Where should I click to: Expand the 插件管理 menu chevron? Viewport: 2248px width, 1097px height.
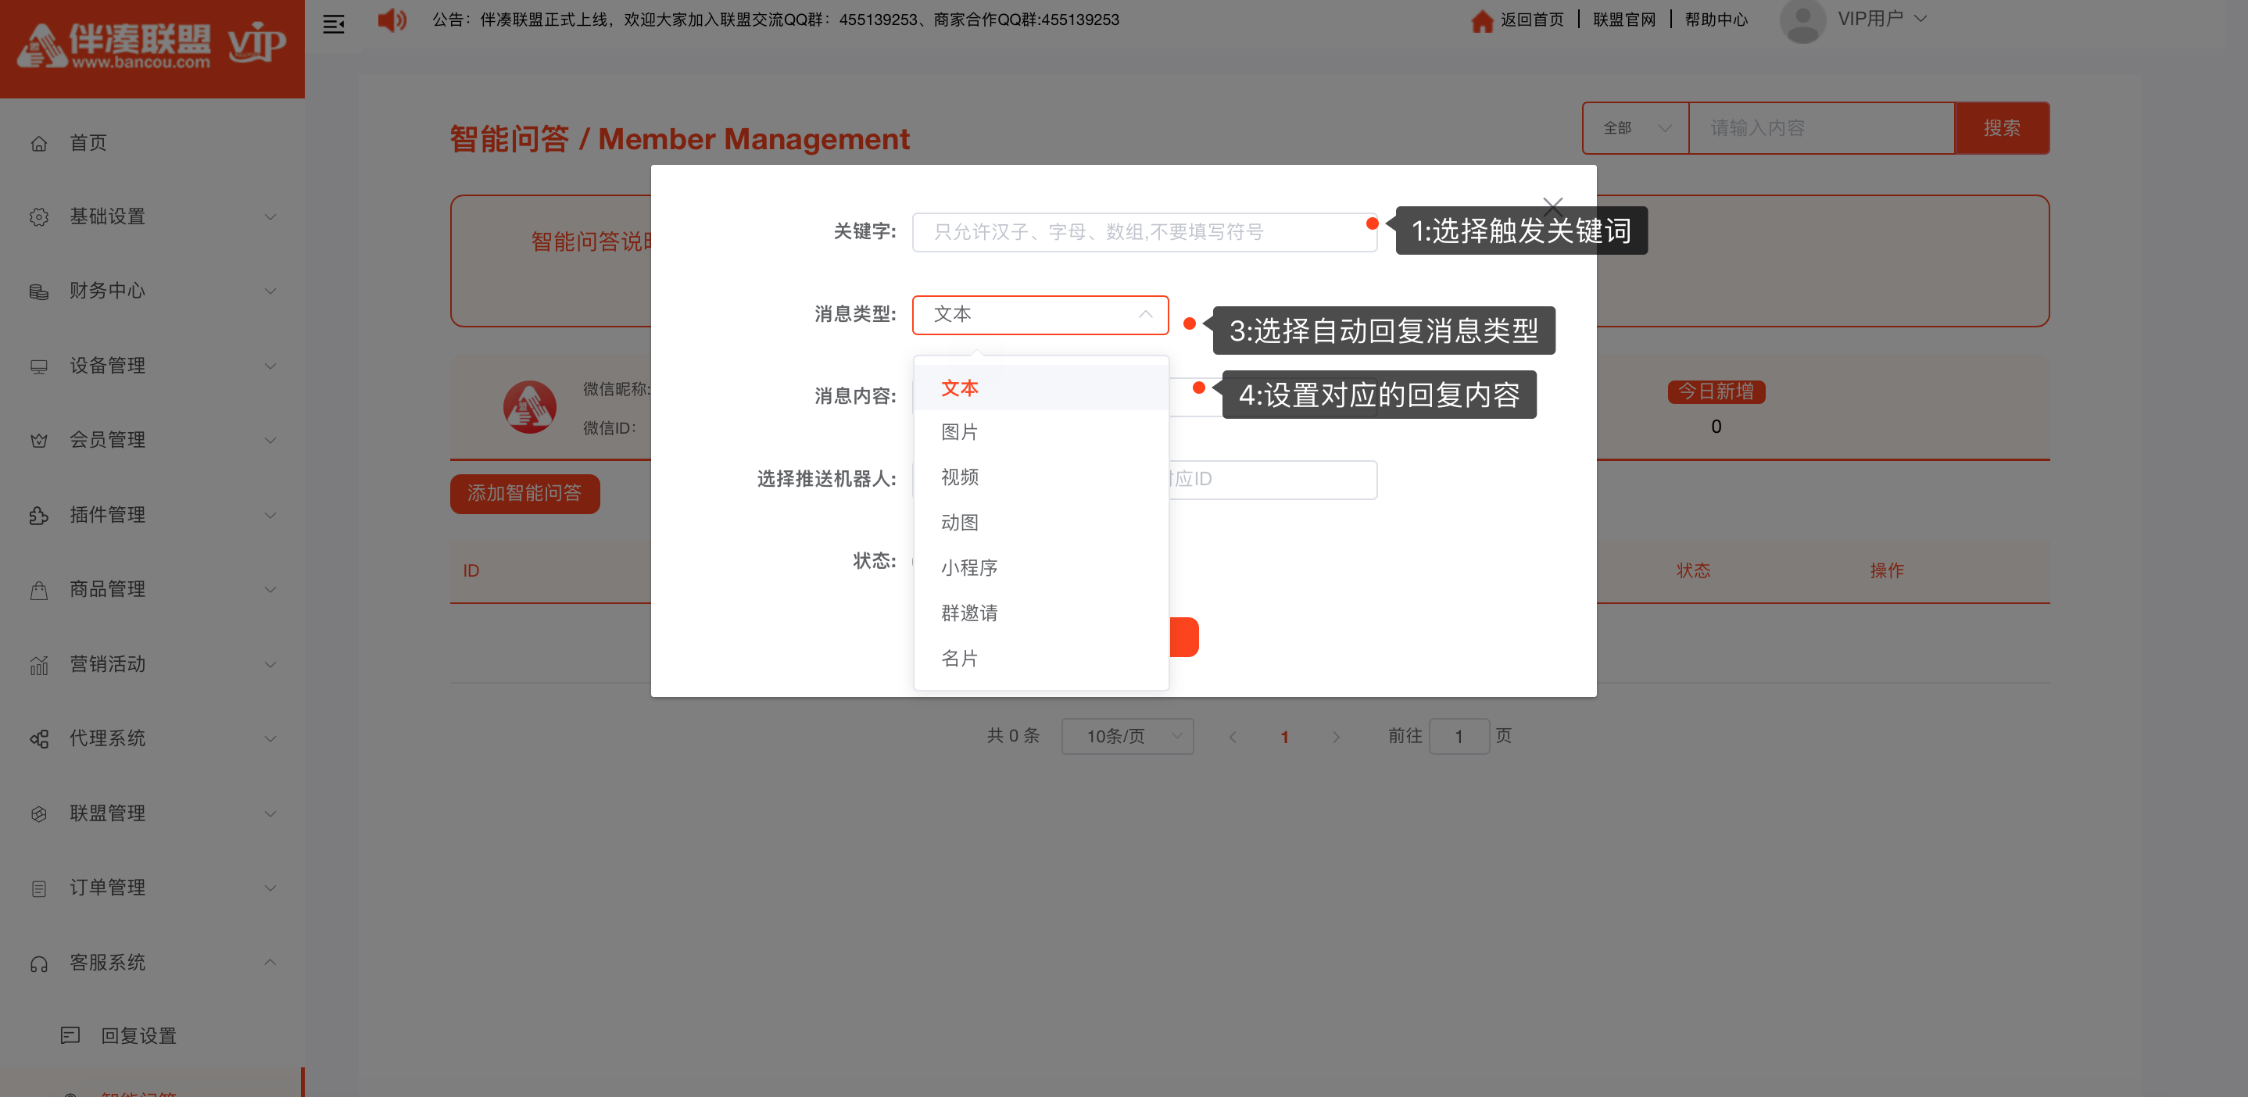(x=270, y=516)
